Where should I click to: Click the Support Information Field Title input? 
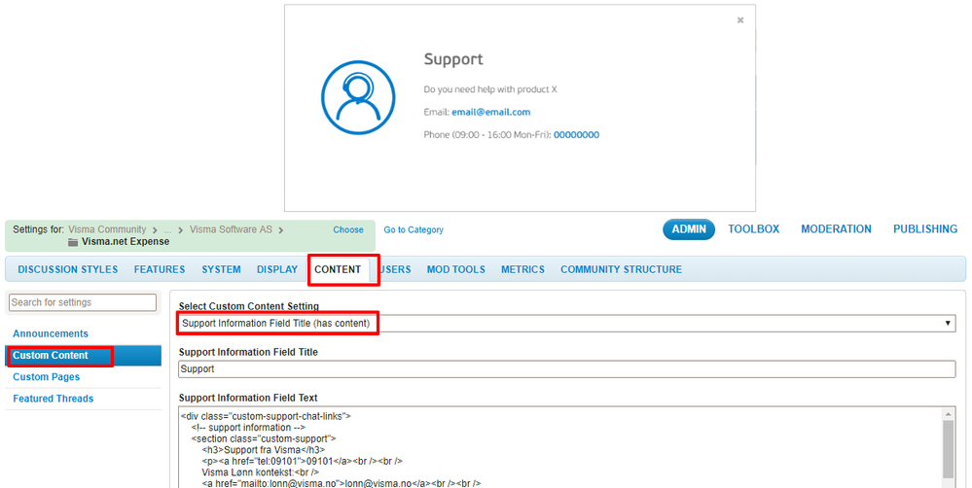coord(566,369)
